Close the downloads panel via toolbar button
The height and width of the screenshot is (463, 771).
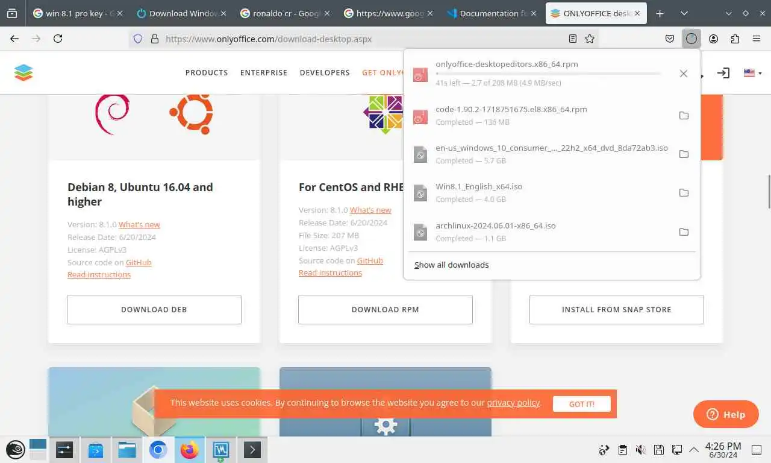tap(691, 39)
